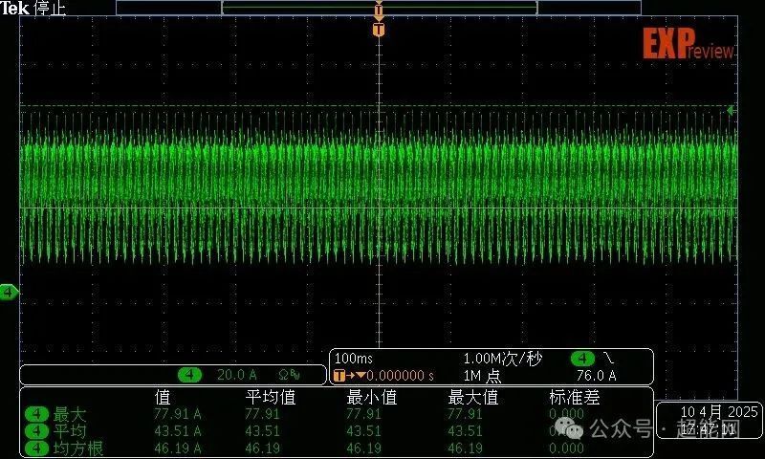This screenshot has height=459, width=765.
Task: Click the trigger delay T icon by 0.000000 s
Action: click(340, 376)
